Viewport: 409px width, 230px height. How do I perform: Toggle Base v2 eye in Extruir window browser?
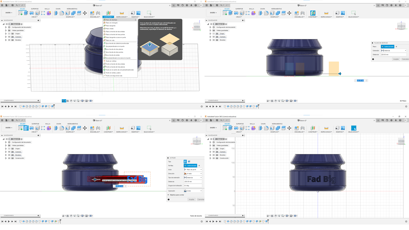[6, 139]
